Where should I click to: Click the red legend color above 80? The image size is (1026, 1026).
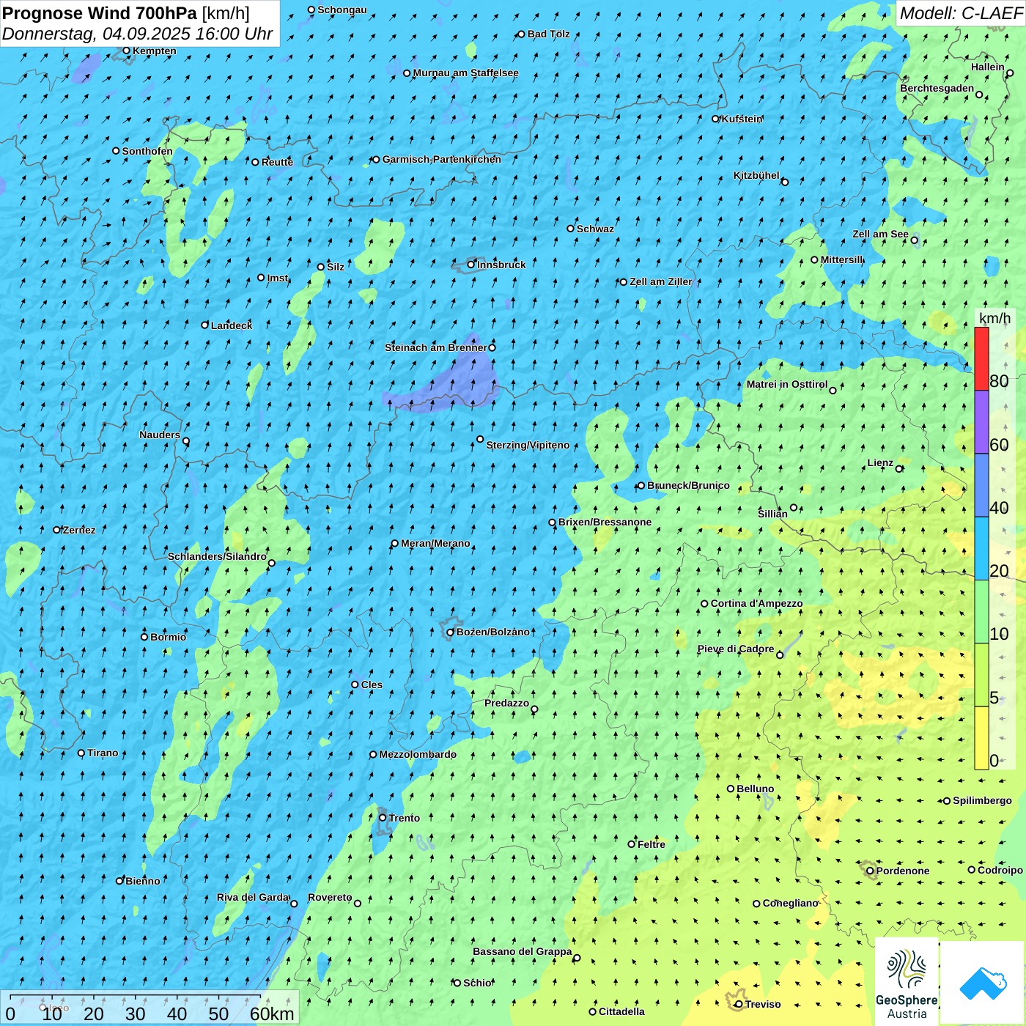click(x=981, y=358)
